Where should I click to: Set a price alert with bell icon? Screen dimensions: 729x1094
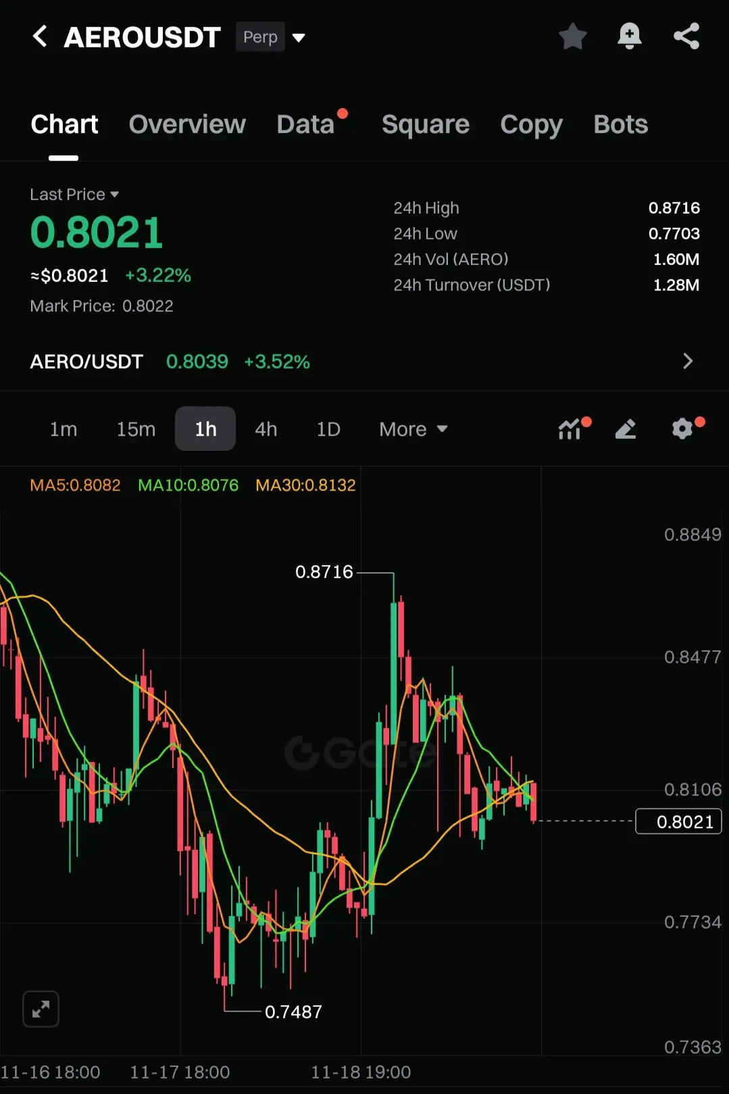point(630,37)
